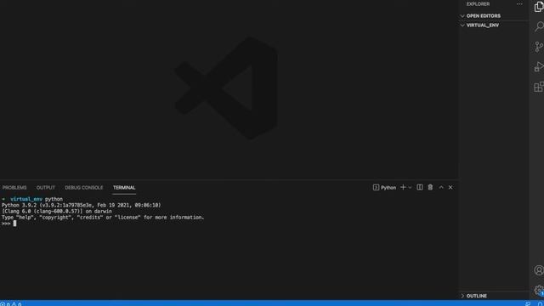Click the 'Type "help"' information line

pyautogui.click(x=103, y=218)
